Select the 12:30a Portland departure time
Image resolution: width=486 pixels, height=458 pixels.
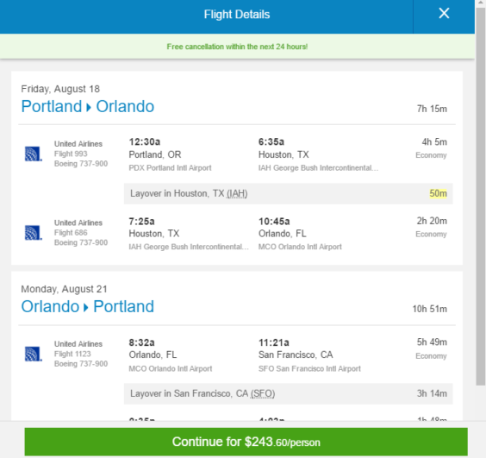click(145, 141)
